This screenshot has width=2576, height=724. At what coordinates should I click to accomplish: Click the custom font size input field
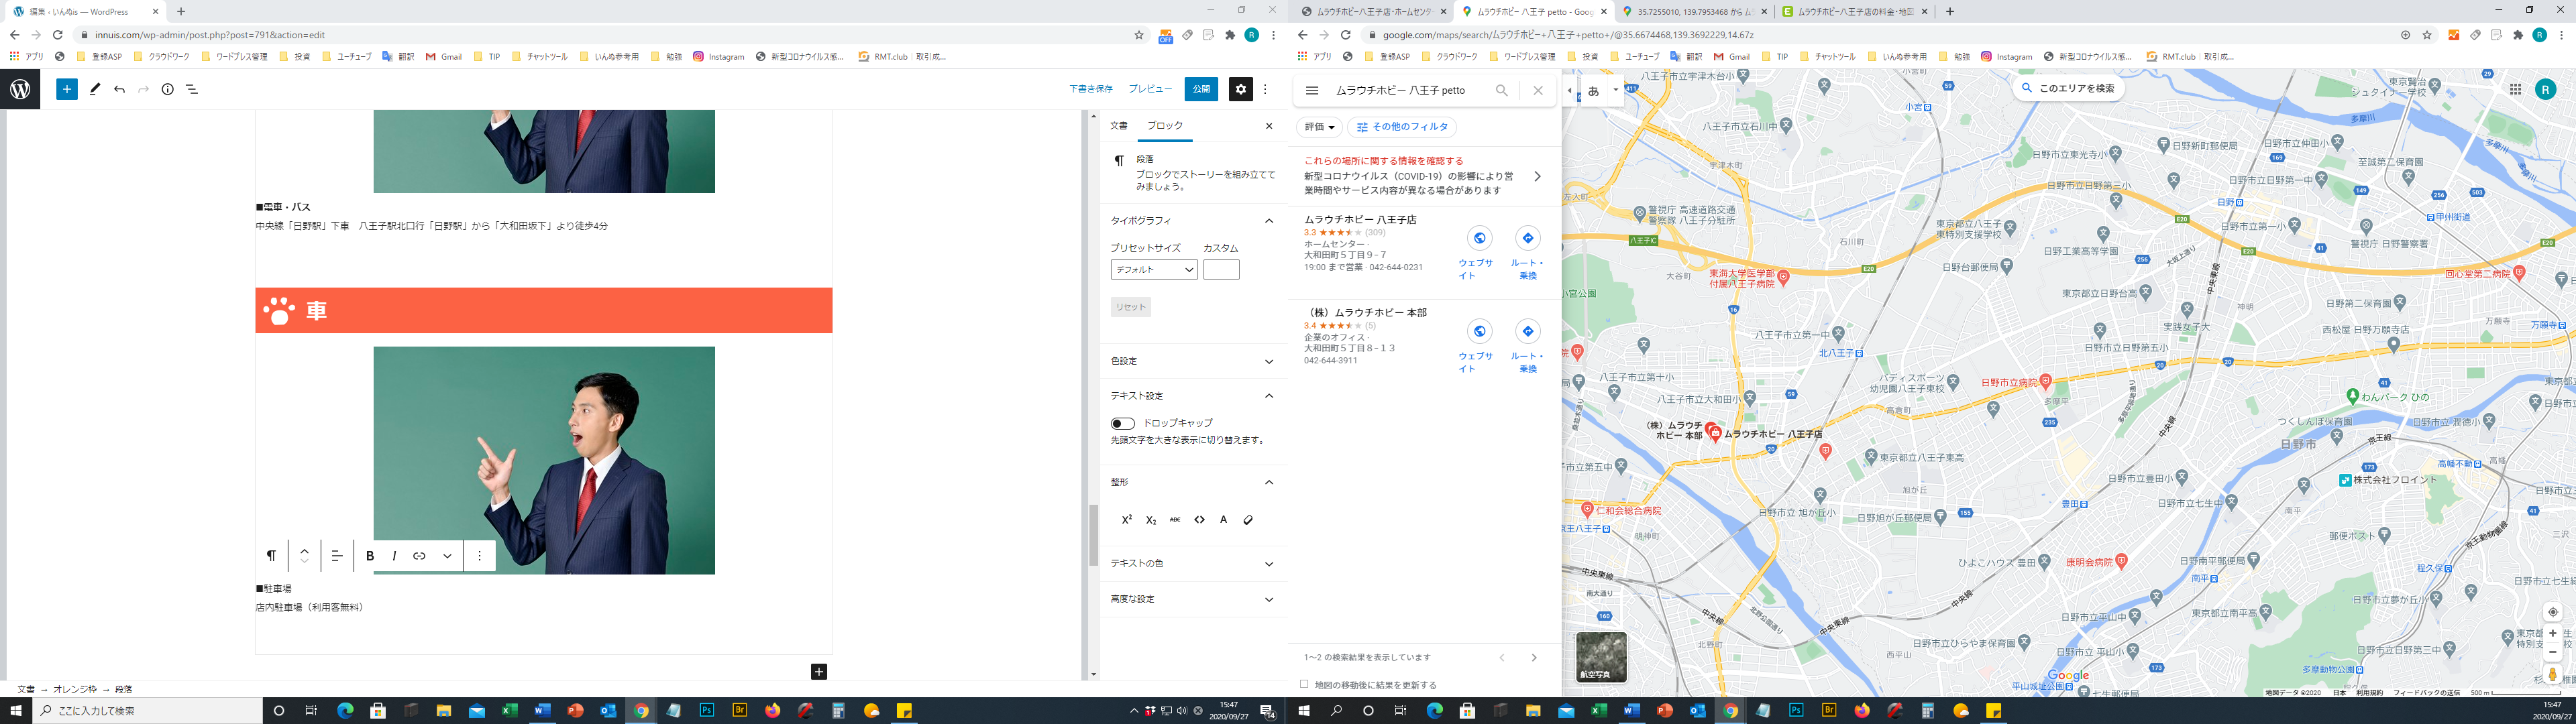pos(1221,270)
